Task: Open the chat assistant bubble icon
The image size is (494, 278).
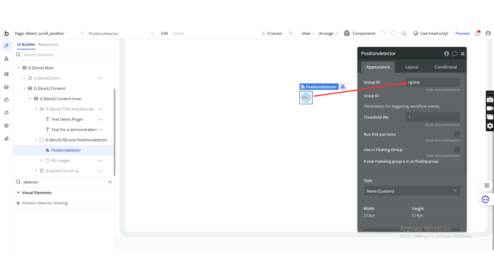Action: 486,199
